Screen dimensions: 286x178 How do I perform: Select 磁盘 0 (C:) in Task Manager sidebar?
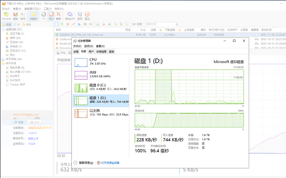point(101,88)
